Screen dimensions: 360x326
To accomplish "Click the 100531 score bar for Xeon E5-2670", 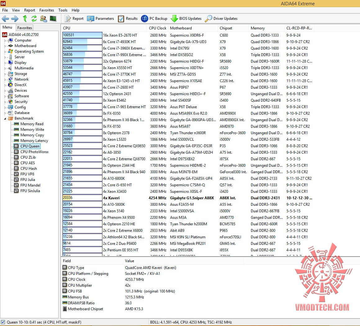I will [x=82, y=35].
